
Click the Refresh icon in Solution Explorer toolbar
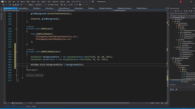tap(187, 11)
